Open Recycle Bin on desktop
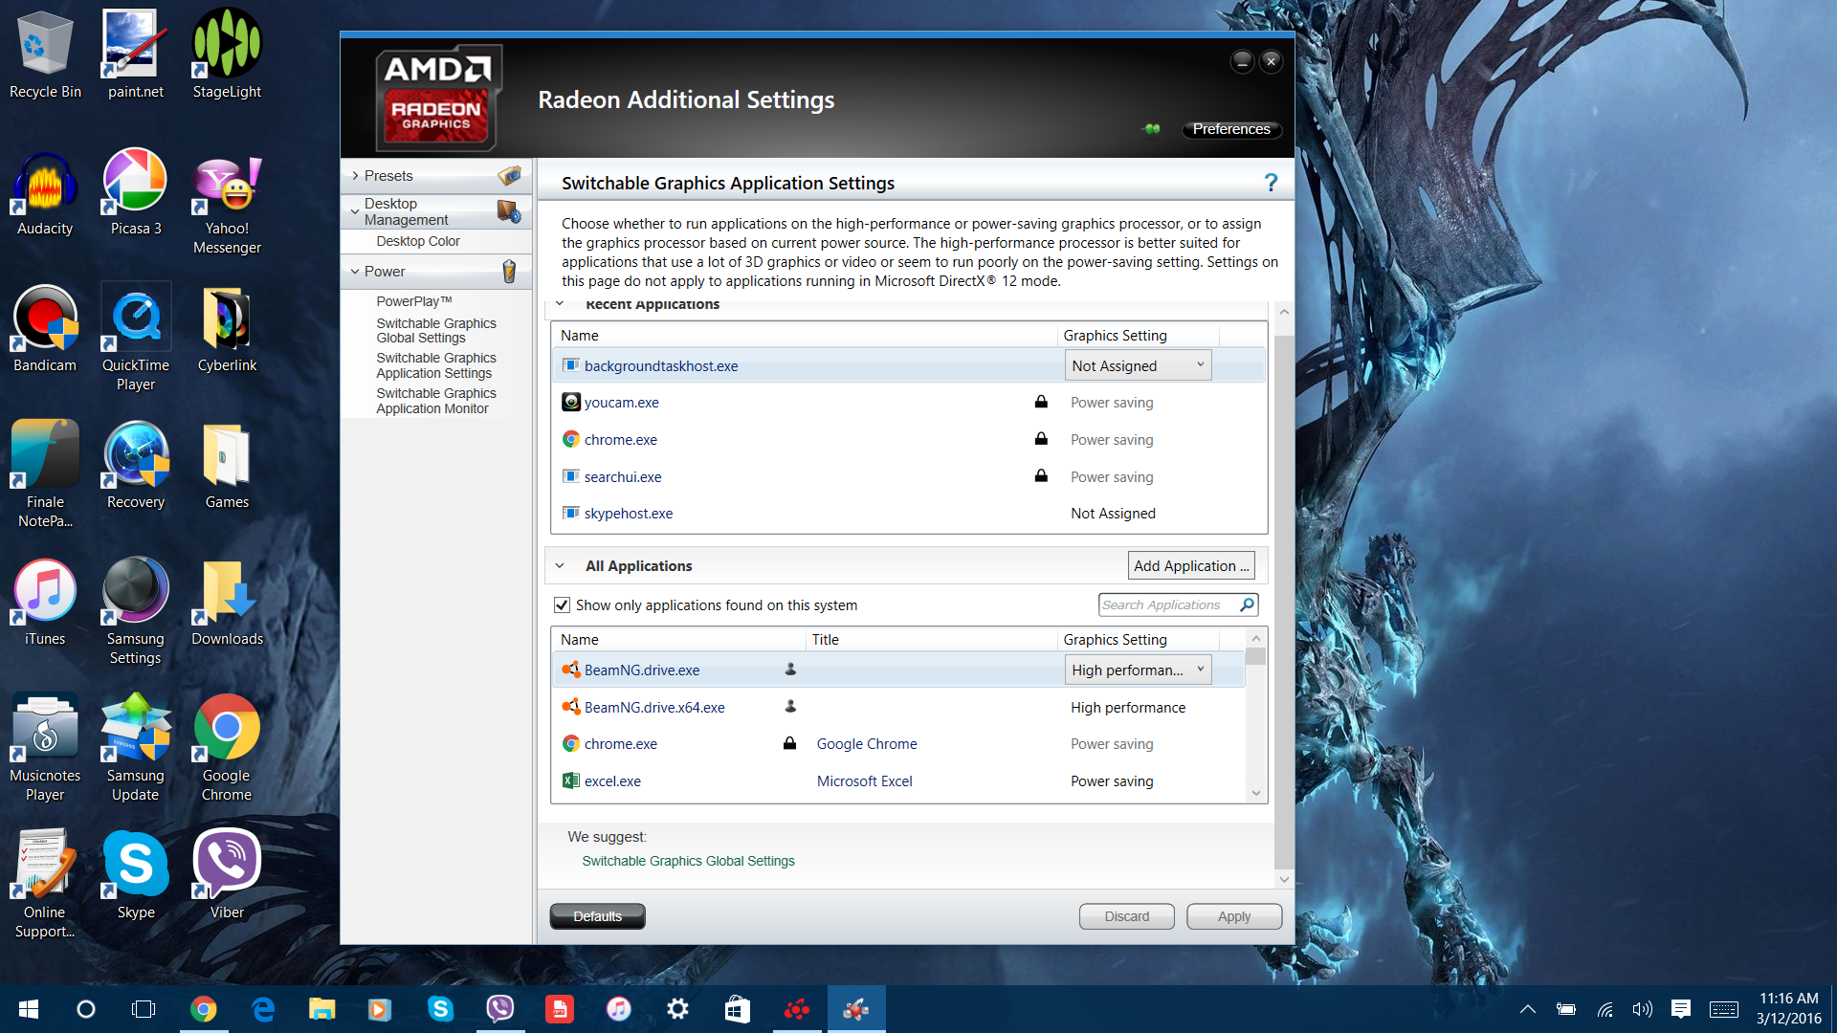The height and width of the screenshot is (1033, 1837). 45,55
